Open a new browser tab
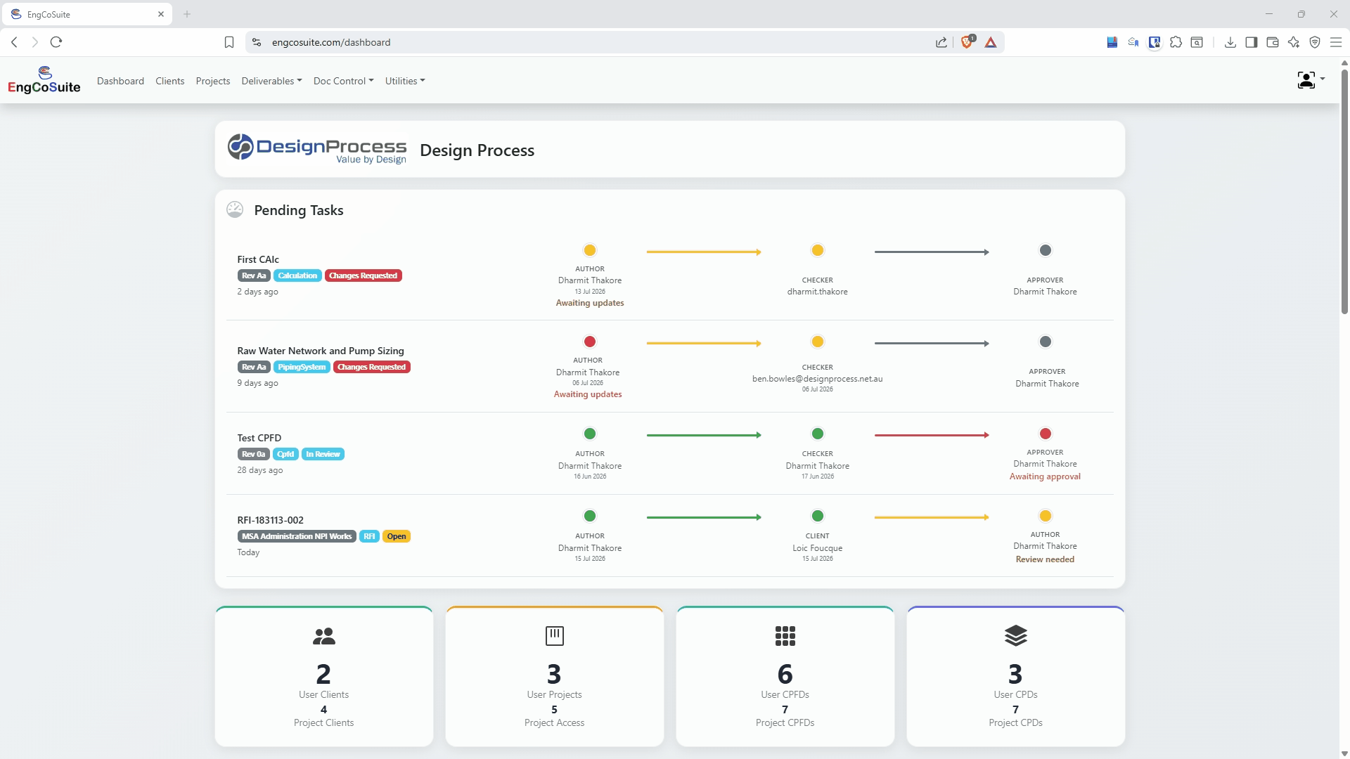 [x=187, y=14]
